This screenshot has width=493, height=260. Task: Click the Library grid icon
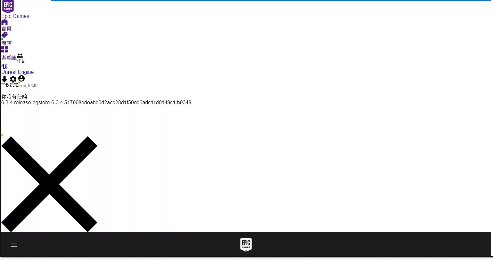[4, 49]
